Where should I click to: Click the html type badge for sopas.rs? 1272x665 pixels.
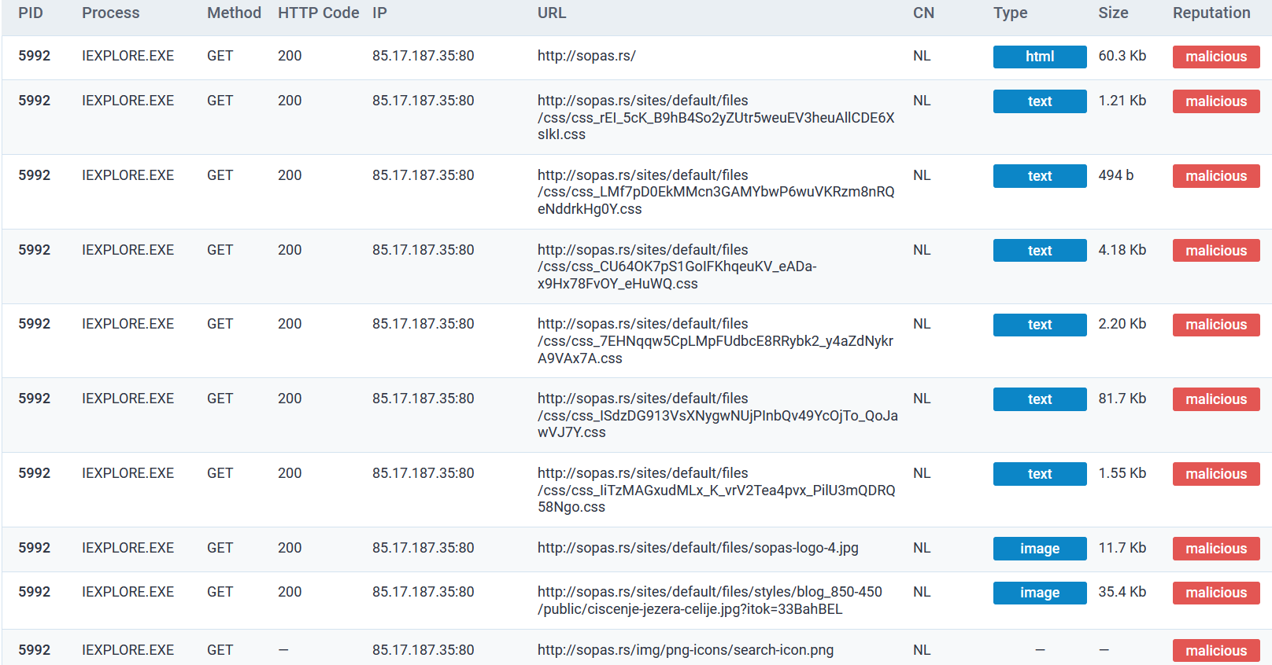[x=1040, y=57]
